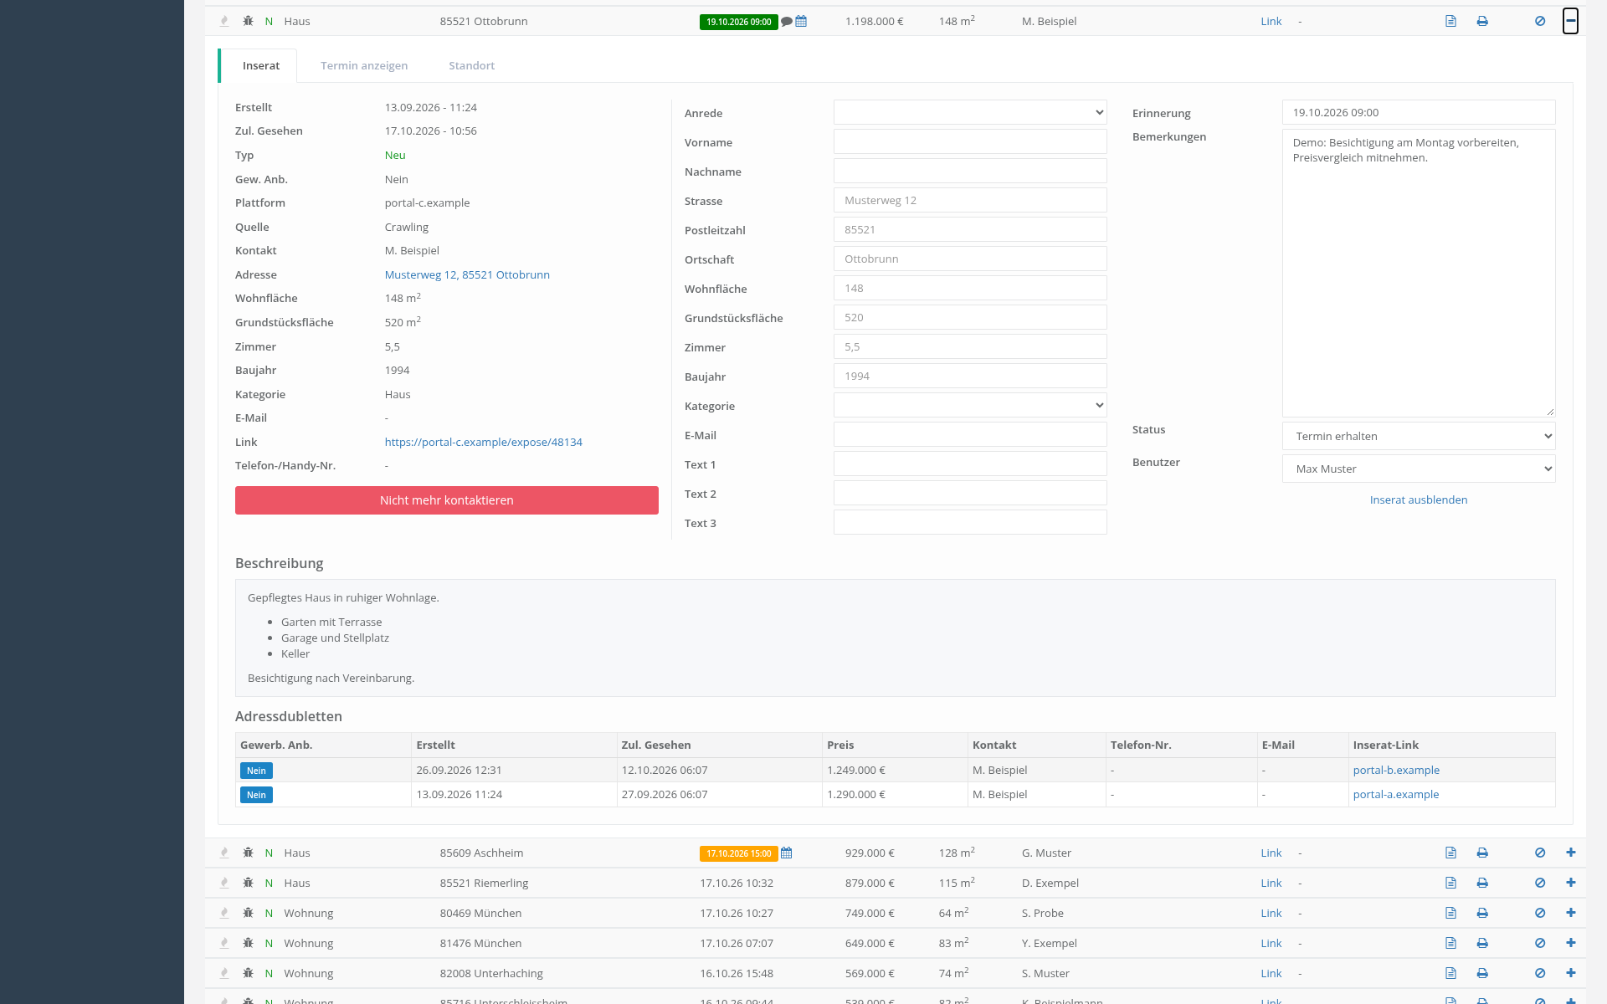The height and width of the screenshot is (1004, 1607).
Task: Expand the 85521 Riemerling row details
Action: coord(1570,883)
